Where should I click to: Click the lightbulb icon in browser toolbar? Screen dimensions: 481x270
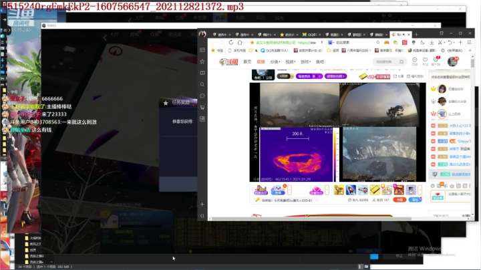point(414,42)
